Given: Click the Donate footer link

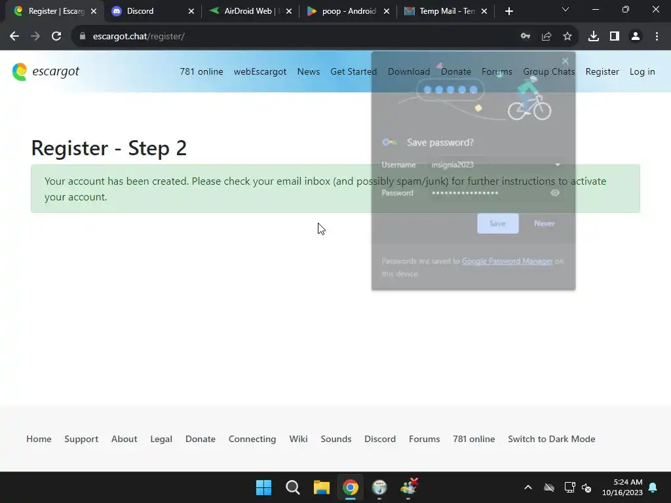Looking at the screenshot, I should [201, 439].
